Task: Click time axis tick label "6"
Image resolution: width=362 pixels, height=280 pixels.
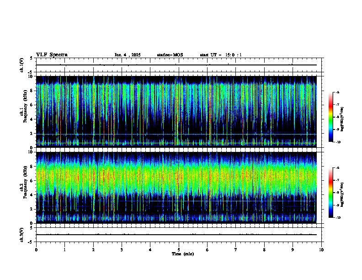Action: 207,250
